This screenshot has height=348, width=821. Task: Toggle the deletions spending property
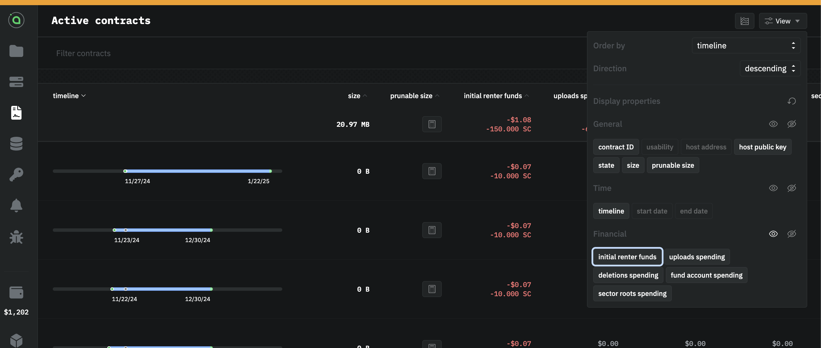(628, 275)
